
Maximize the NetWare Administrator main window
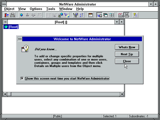pos(155,4)
